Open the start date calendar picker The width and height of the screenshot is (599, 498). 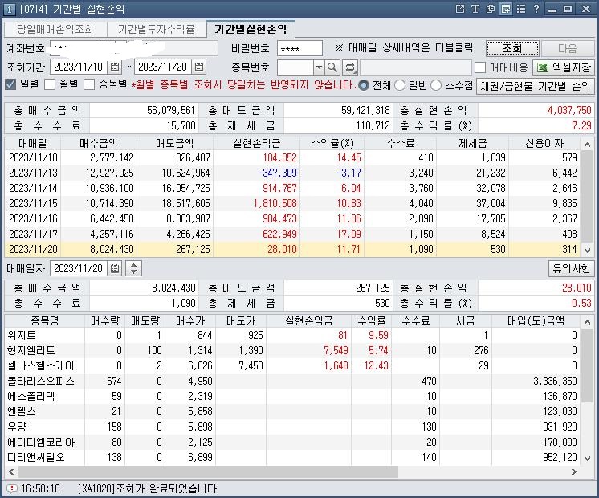point(115,67)
